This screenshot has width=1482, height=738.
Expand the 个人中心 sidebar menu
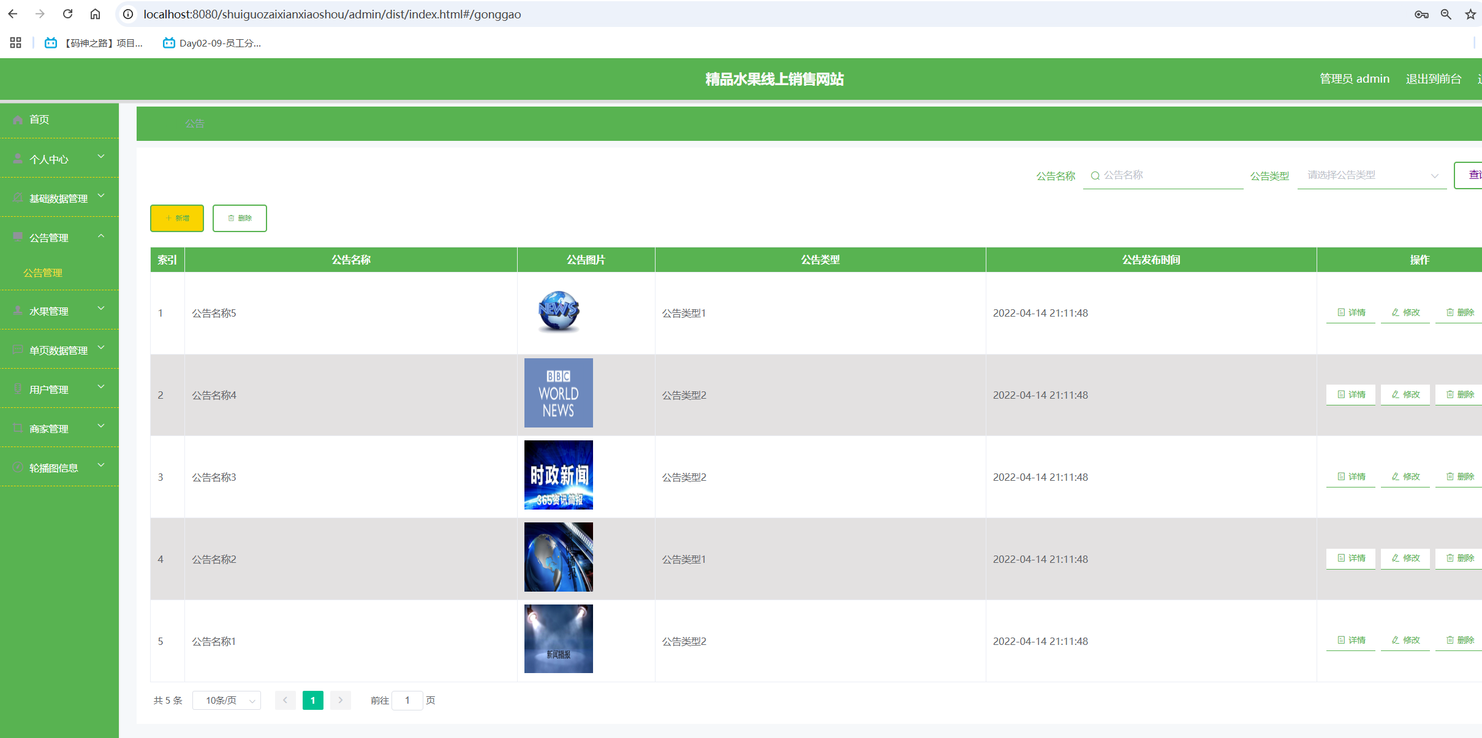coord(59,159)
